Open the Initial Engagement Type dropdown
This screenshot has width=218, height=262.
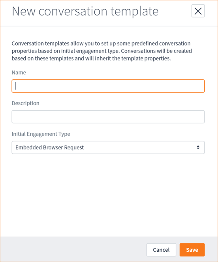coord(108,147)
